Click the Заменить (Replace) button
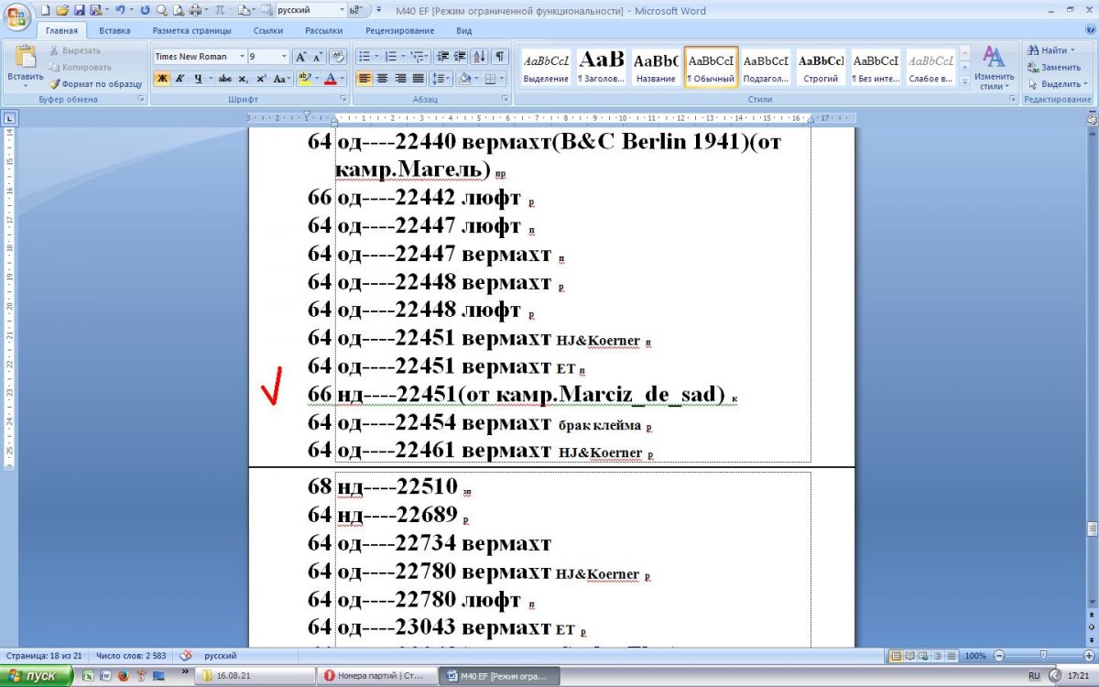This screenshot has width=1099, height=687. click(x=1054, y=67)
